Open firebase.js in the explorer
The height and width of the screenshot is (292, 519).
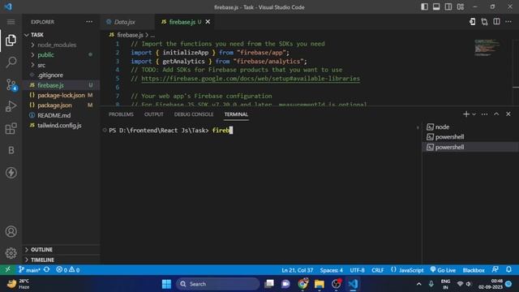click(62, 85)
